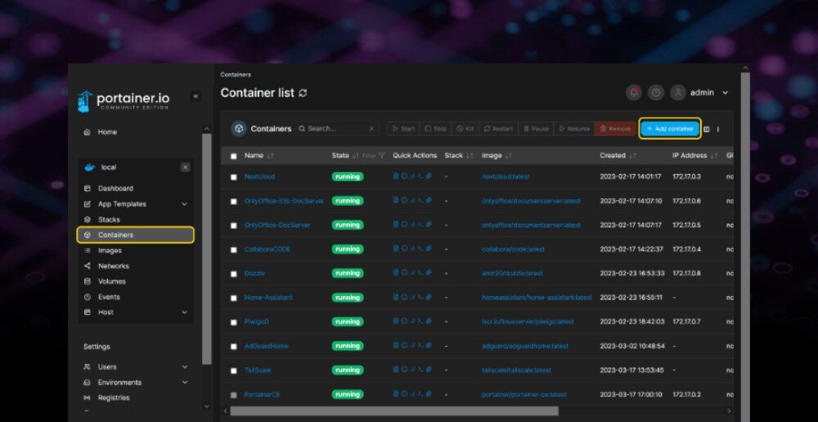Check the AdGuardHome checkbox

pyautogui.click(x=234, y=347)
